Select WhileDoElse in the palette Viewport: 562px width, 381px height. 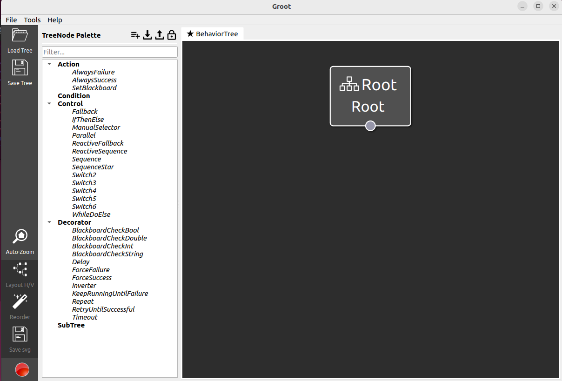(91, 214)
